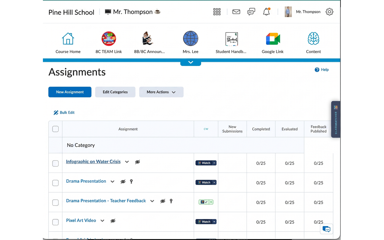Open the course selector grid icon
Screen dimensions: 384x240
pos(217,12)
